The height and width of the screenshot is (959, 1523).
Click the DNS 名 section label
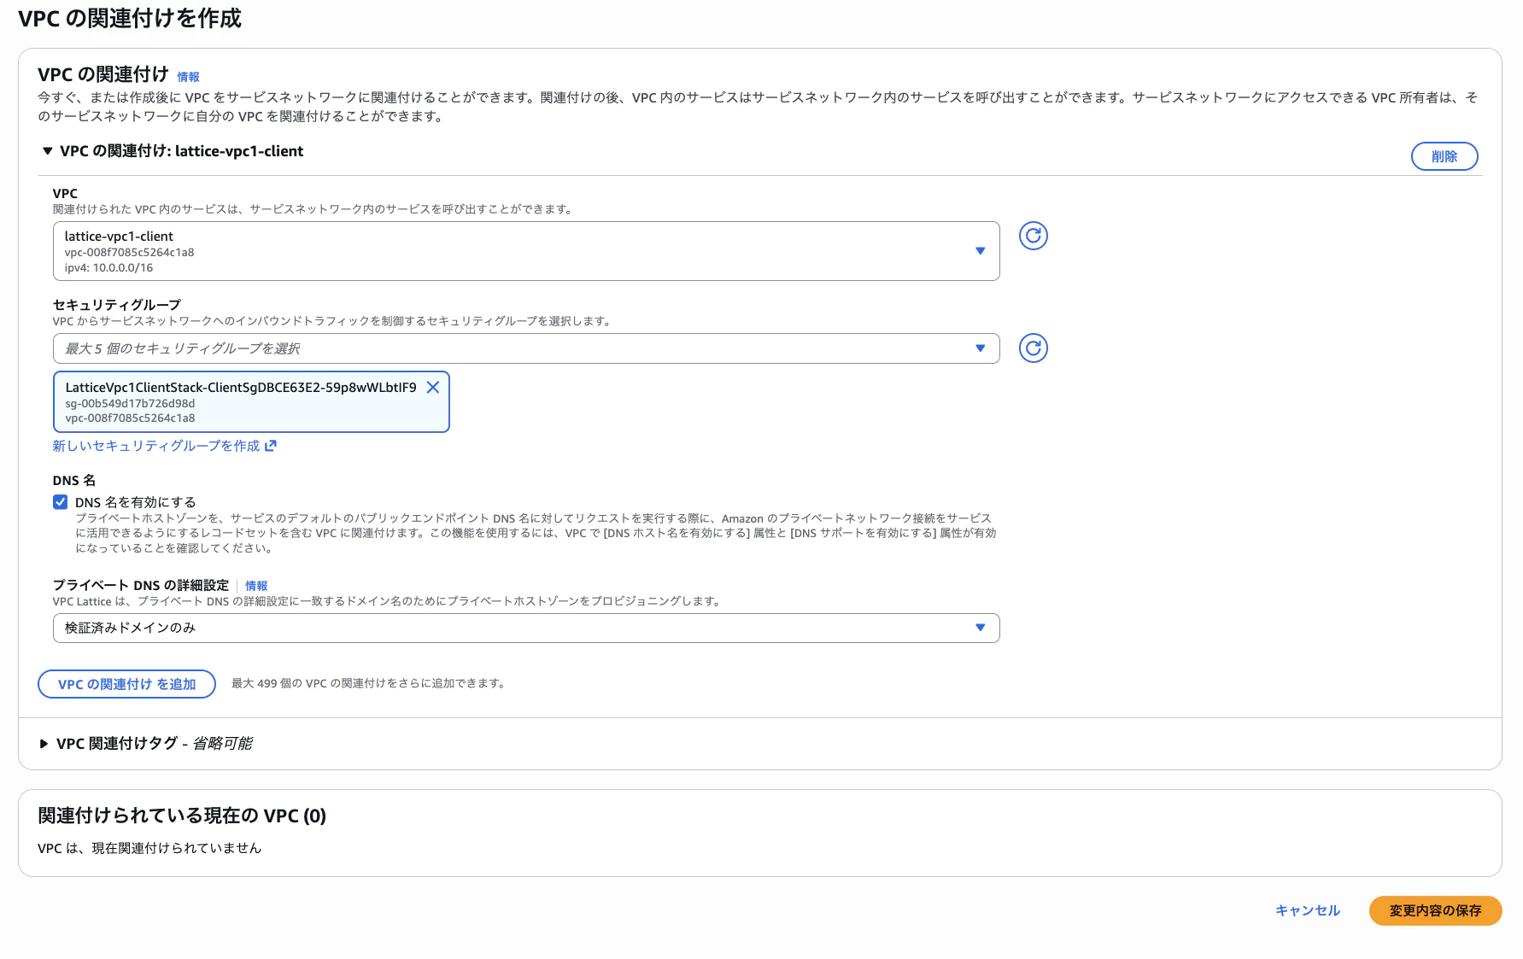tap(74, 481)
